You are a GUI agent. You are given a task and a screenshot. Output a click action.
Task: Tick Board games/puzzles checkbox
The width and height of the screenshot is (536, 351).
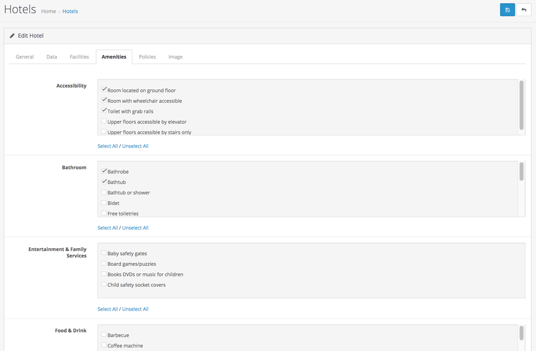(x=104, y=263)
